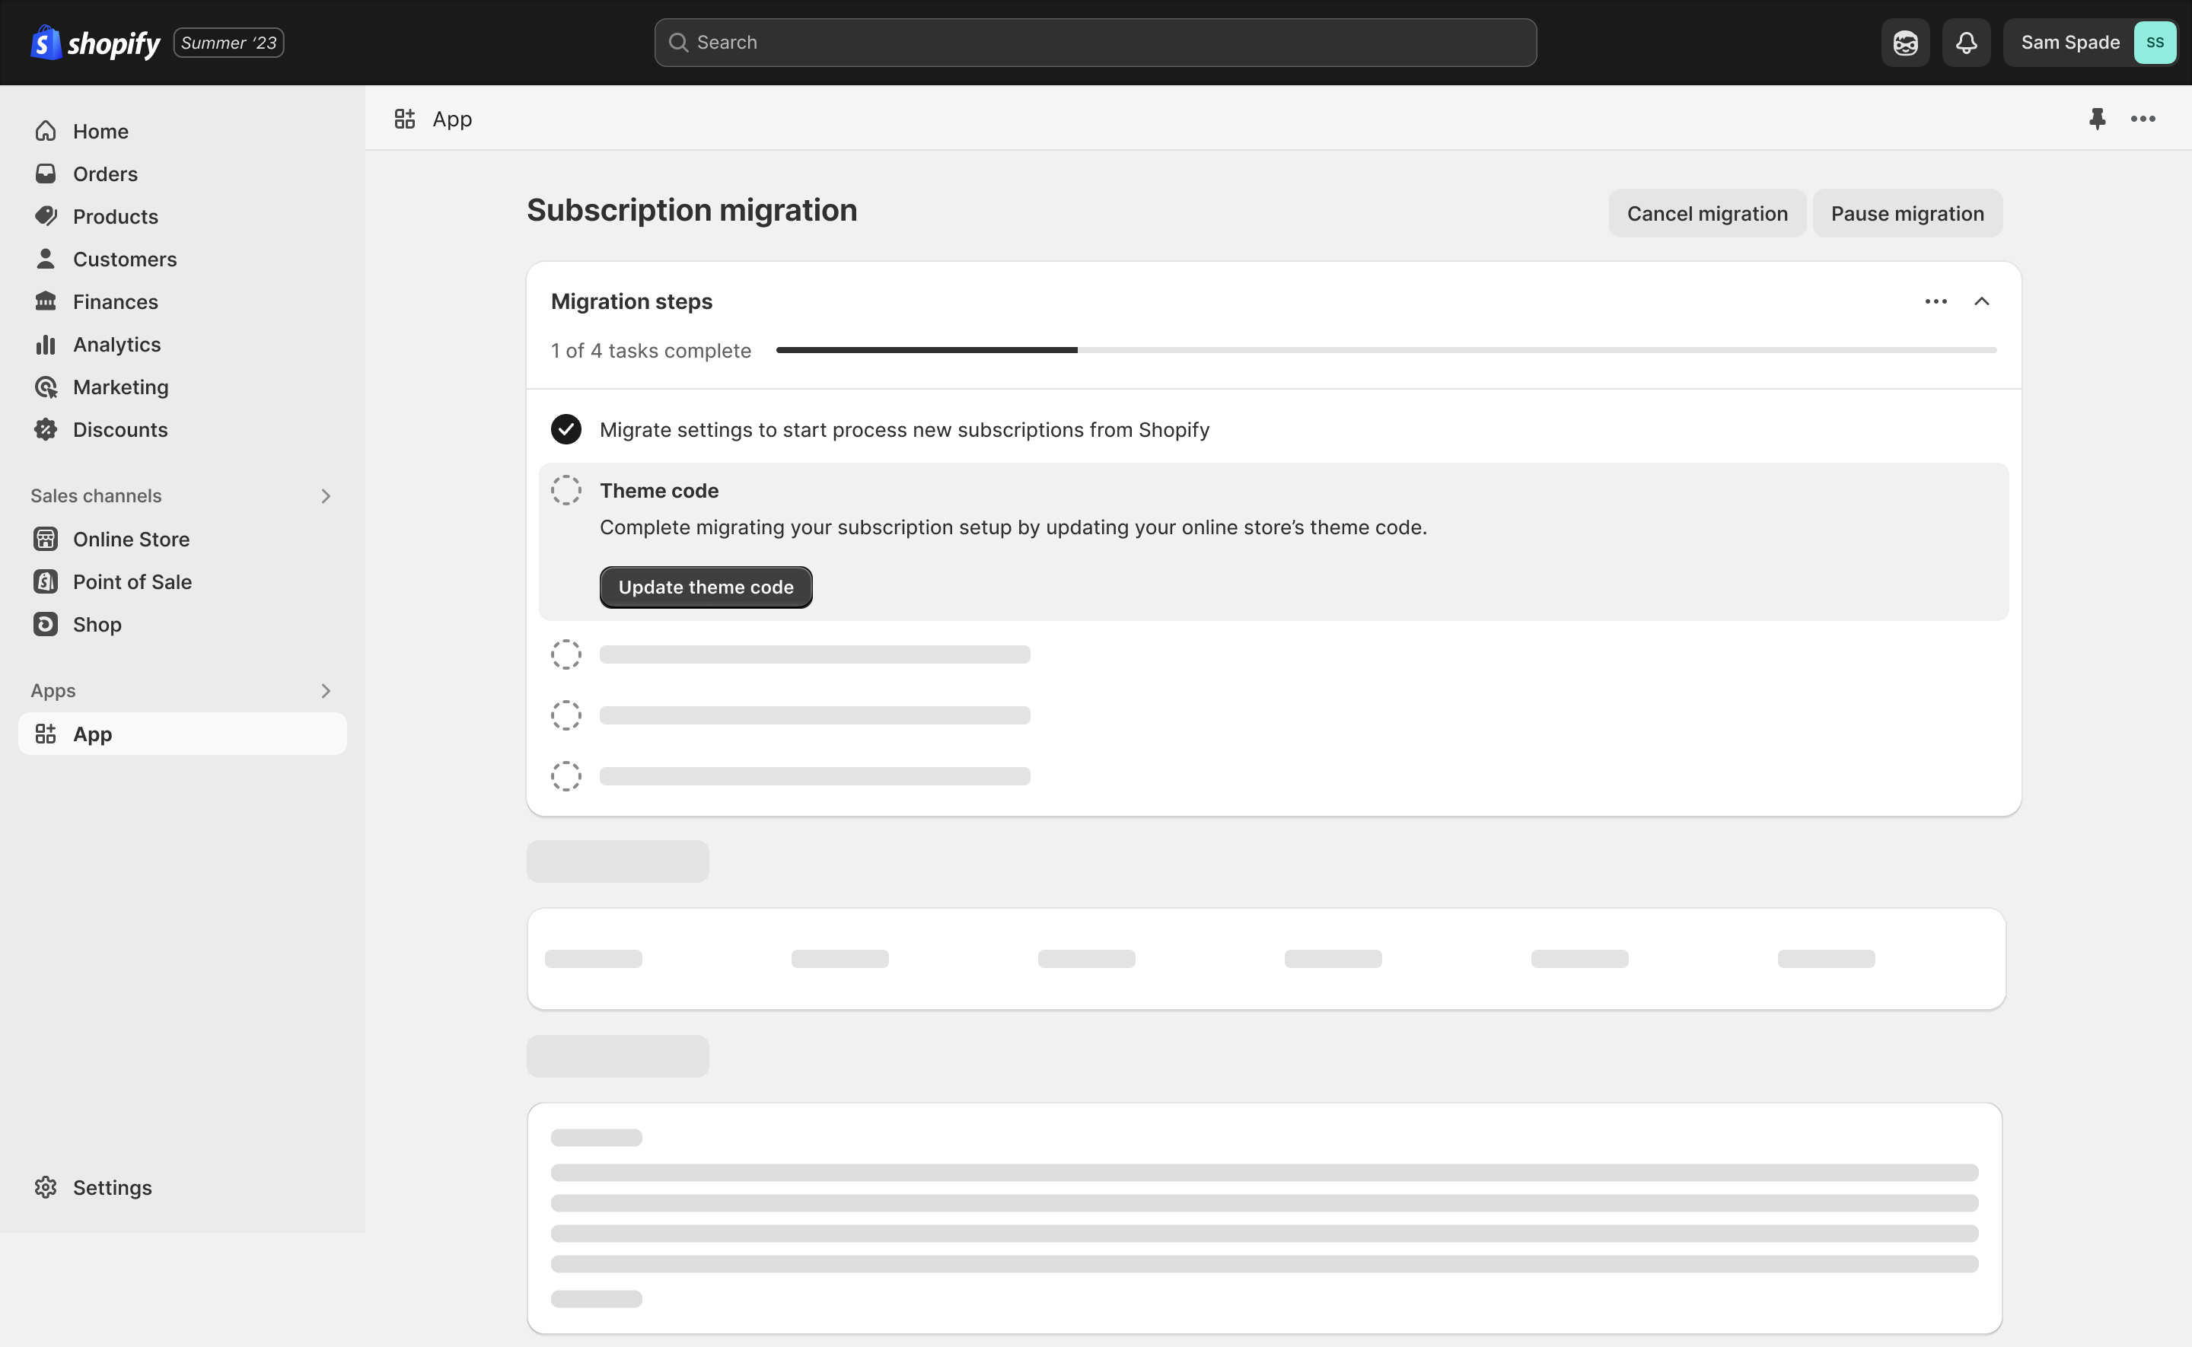2192x1347 pixels.
Task: Click the sidebar App grid icon
Action: (x=46, y=734)
